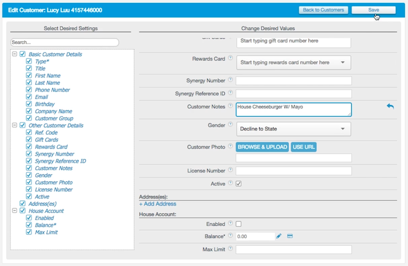The width and height of the screenshot is (408, 266).
Task: Enable the House Account Enabled checkbox
Action: (x=239, y=224)
